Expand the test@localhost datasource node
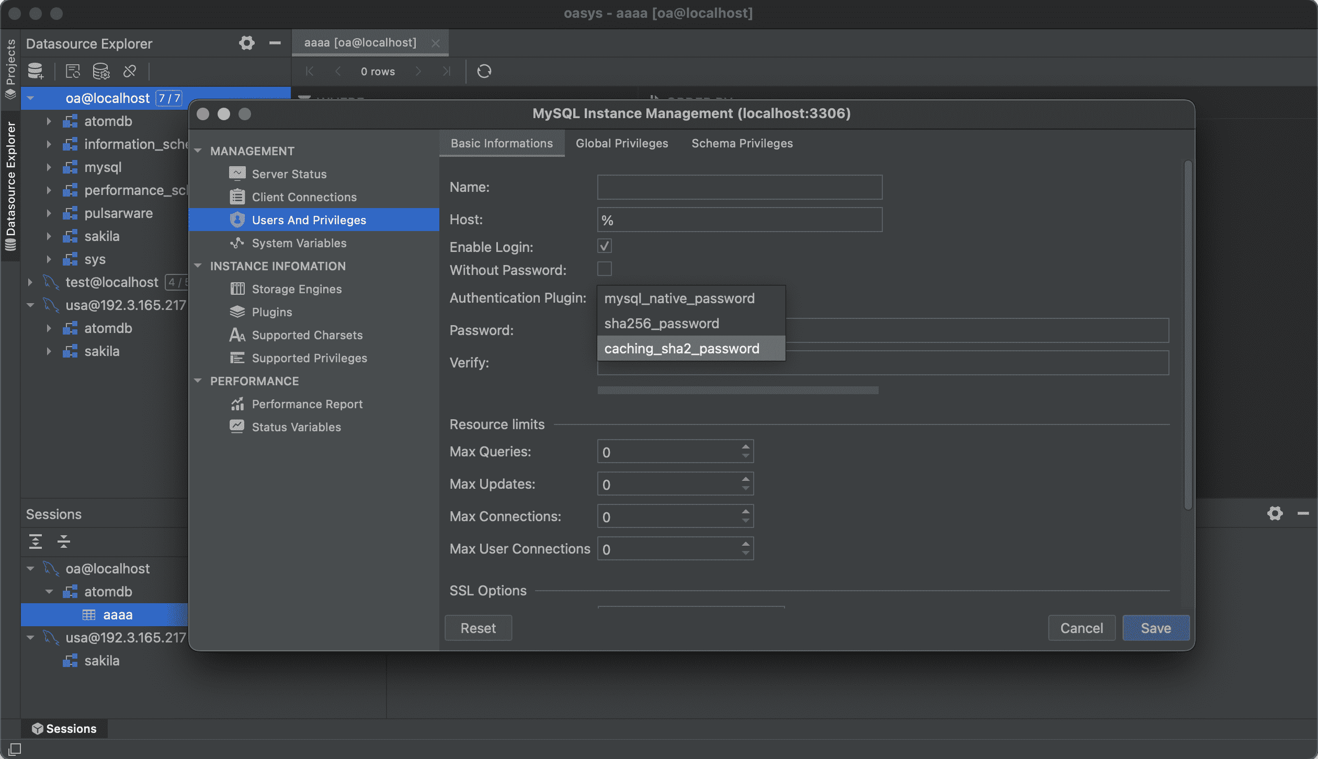The height and width of the screenshot is (759, 1318). click(30, 282)
